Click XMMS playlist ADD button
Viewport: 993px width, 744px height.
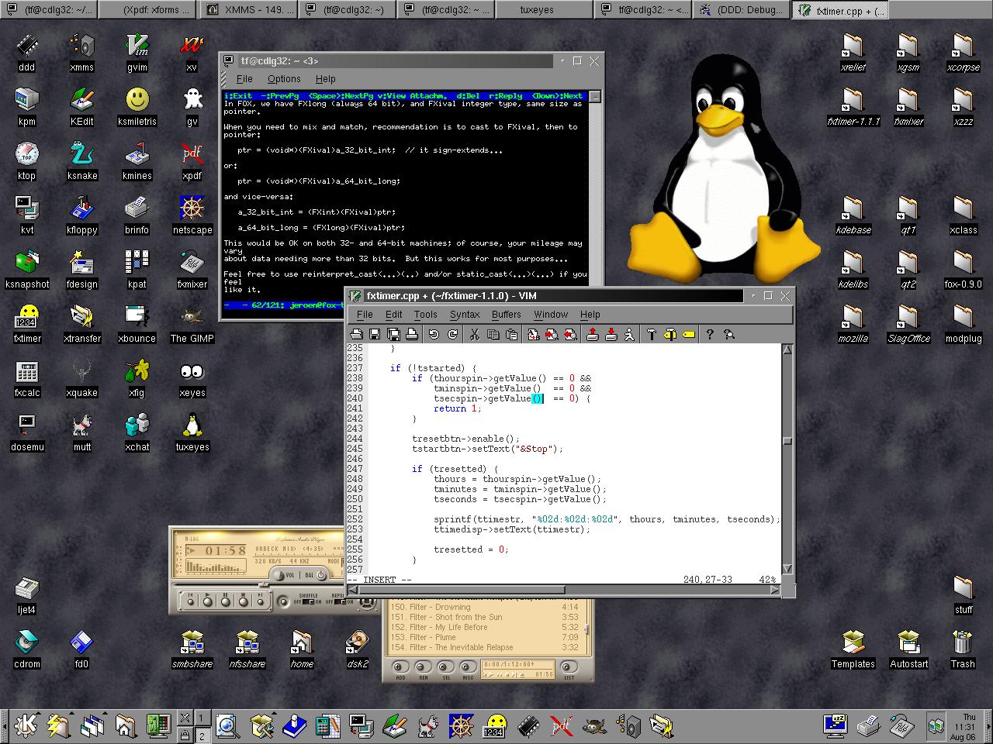pos(400,668)
